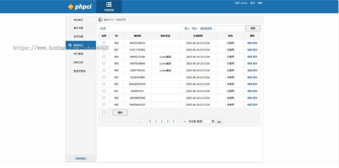This screenshot has width=339, height=168.
Task: Click the 抽奖码 column header
Action: click(137, 36)
